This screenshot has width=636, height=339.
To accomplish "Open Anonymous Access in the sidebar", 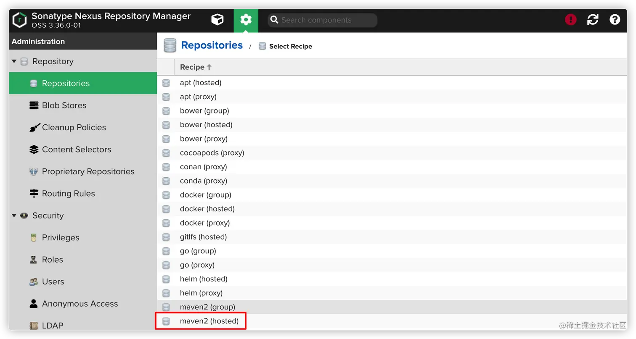I will (x=83, y=304).
